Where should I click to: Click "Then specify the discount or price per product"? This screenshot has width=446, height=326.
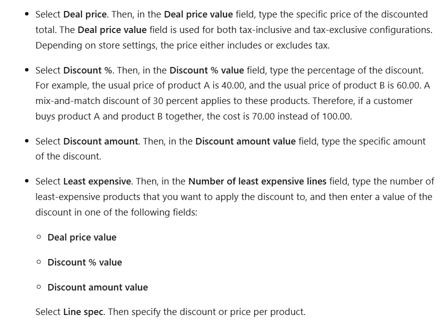pyautogui.click(x=206, y=312)
